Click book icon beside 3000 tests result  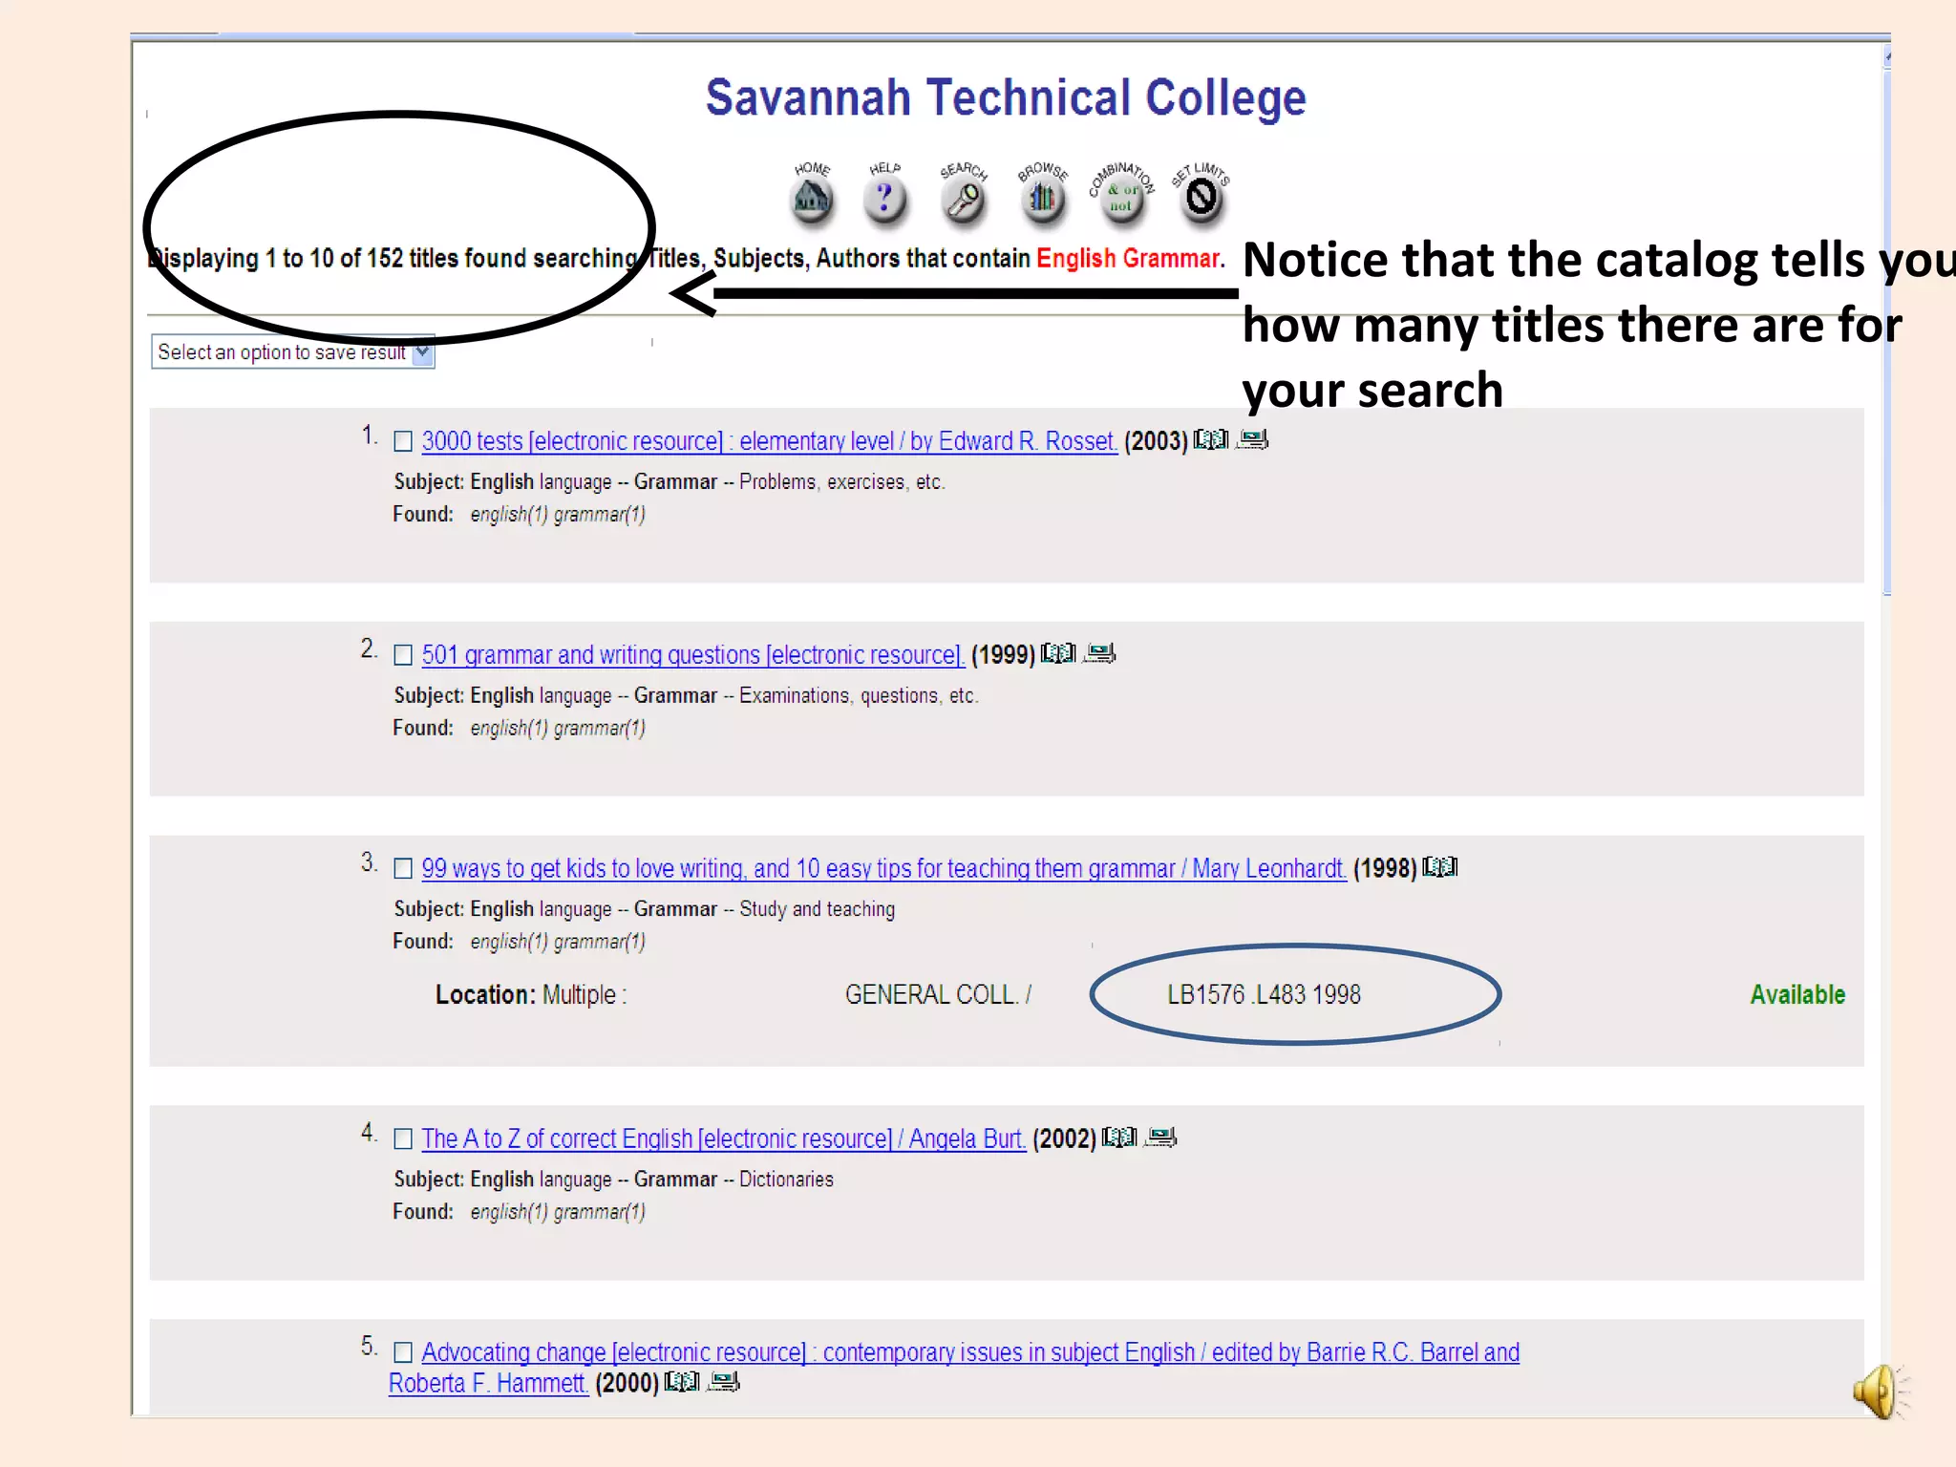(x=1211, y=439)
